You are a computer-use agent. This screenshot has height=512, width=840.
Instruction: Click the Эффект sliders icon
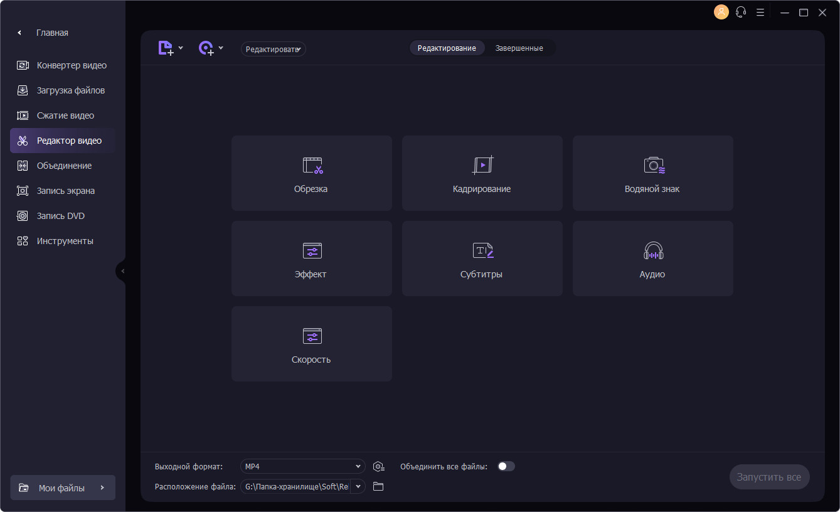pos(312,251)
